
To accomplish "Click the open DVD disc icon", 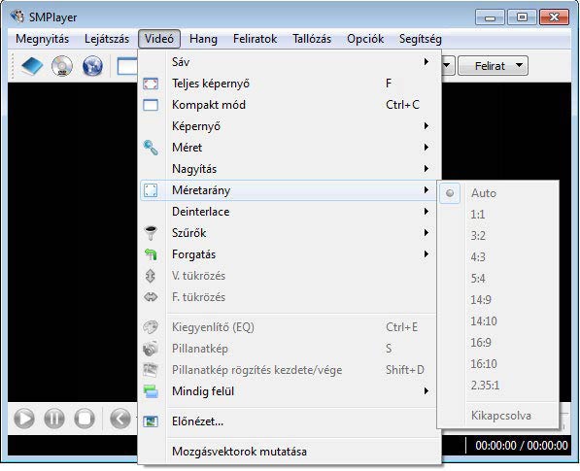I will click(62, 66).
